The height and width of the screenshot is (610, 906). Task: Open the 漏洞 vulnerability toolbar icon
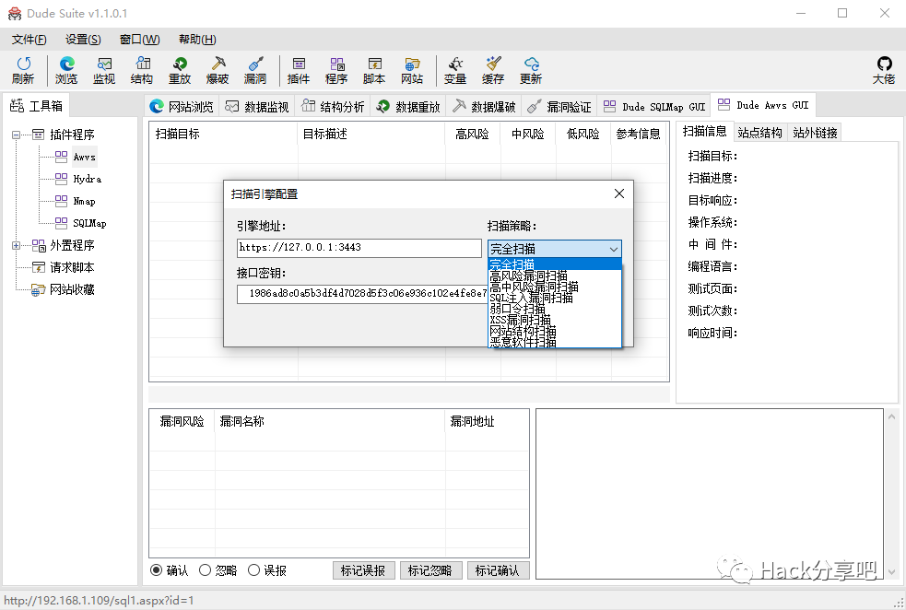(x=254, y=70)
